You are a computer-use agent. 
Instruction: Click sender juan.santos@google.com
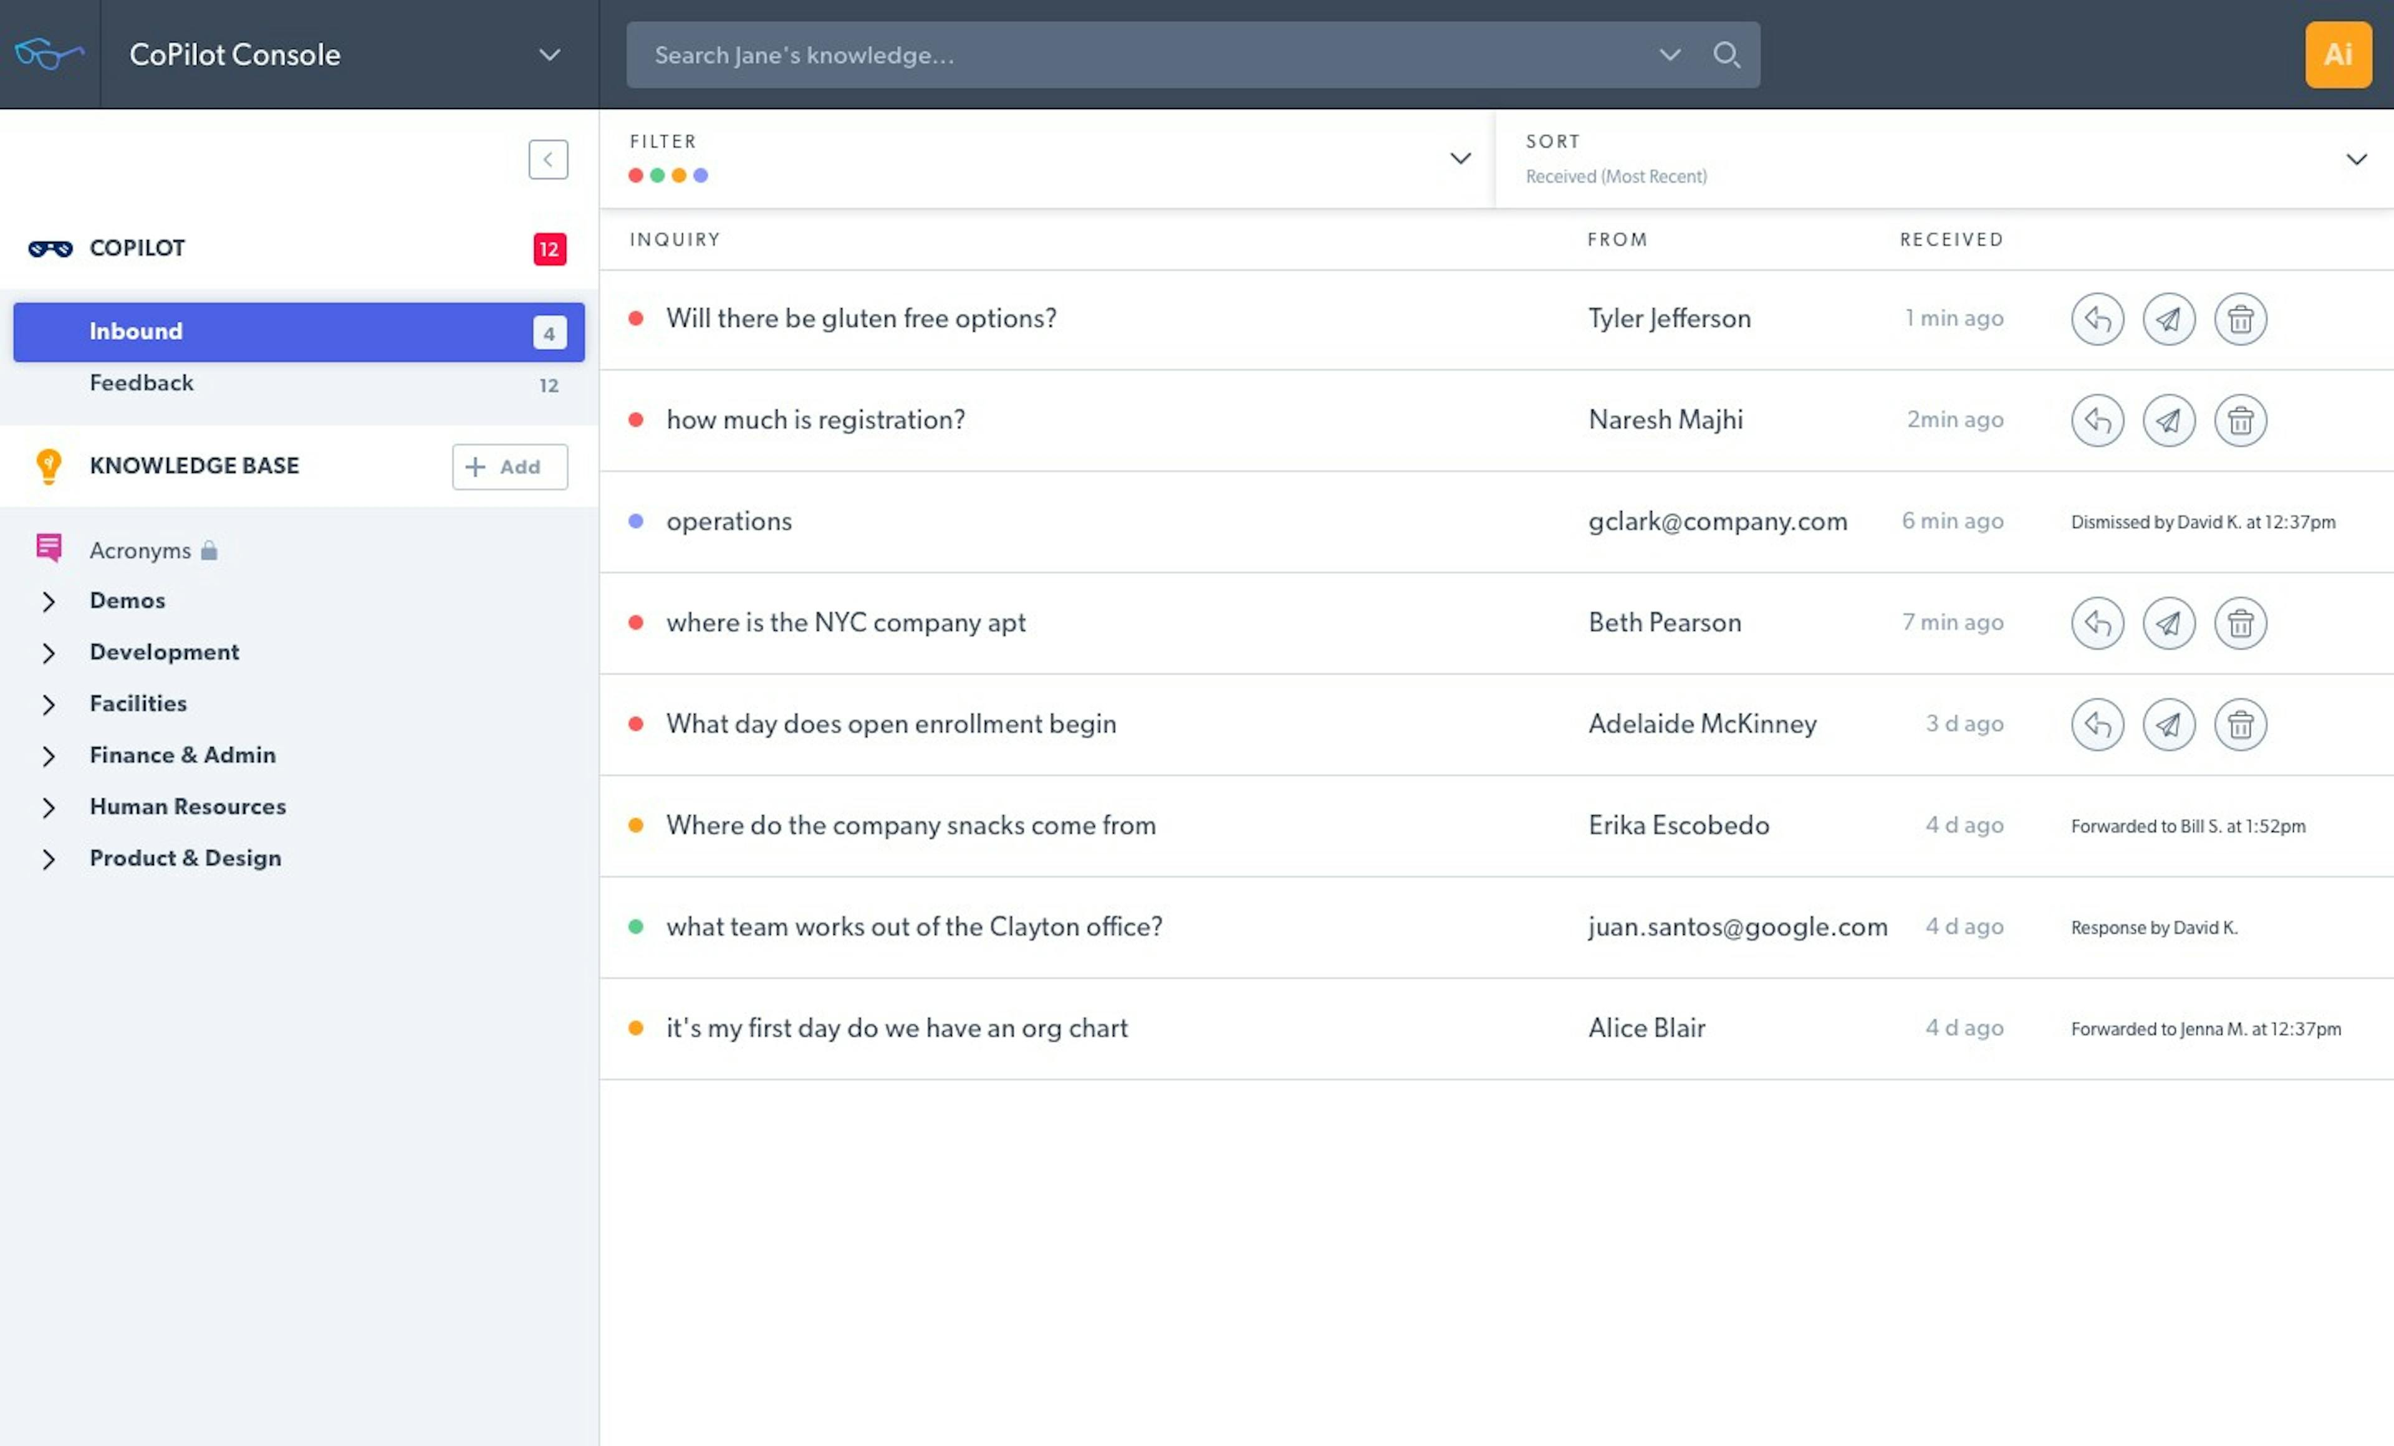point(1738,926)
